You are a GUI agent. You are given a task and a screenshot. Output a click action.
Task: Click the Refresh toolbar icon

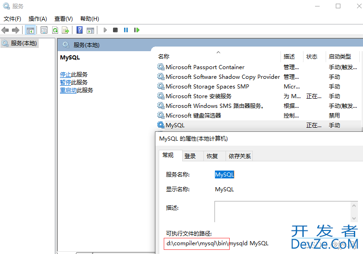[55, 30]
